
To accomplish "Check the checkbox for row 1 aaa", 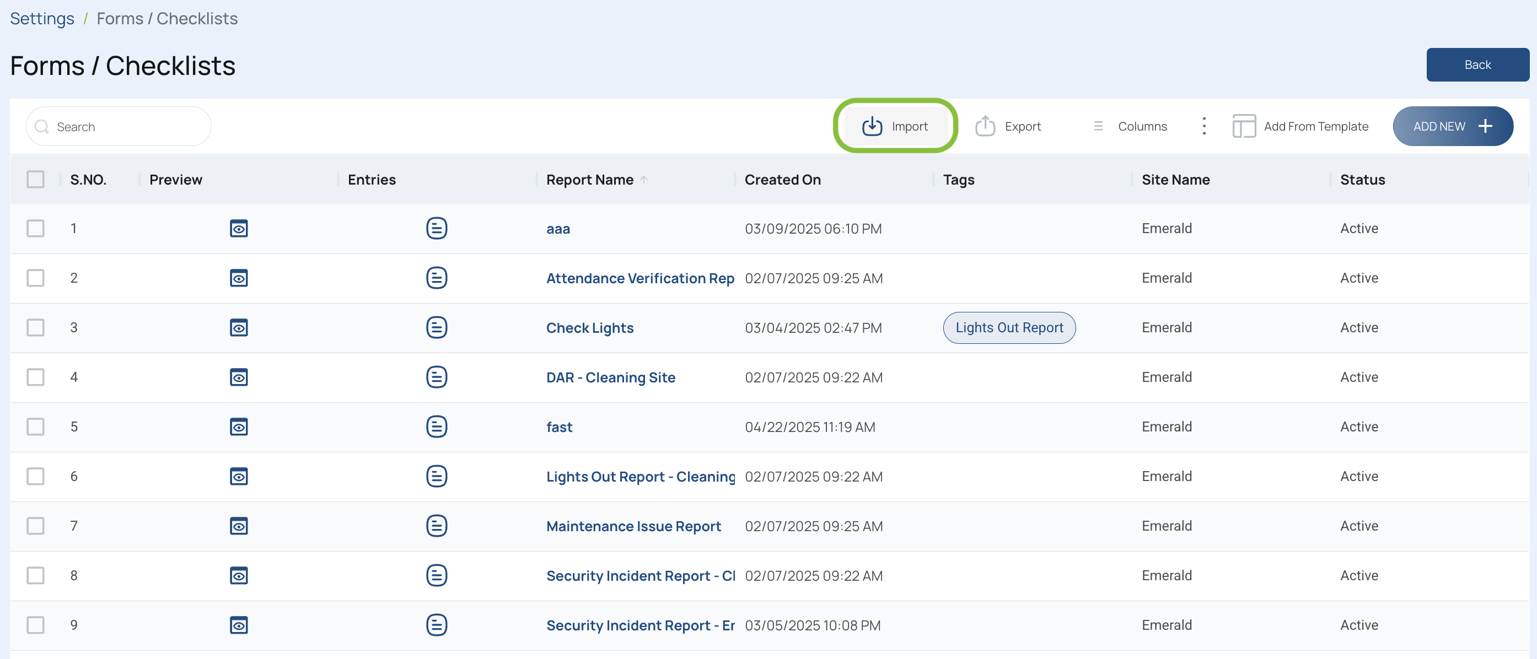I will pos(36,228).
